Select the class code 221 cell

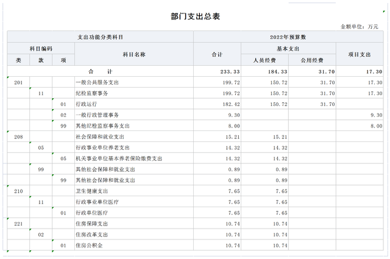tap(18, 224)
